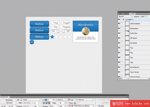
Task: Select the Properties panel tab
Action: pos(4,97)
